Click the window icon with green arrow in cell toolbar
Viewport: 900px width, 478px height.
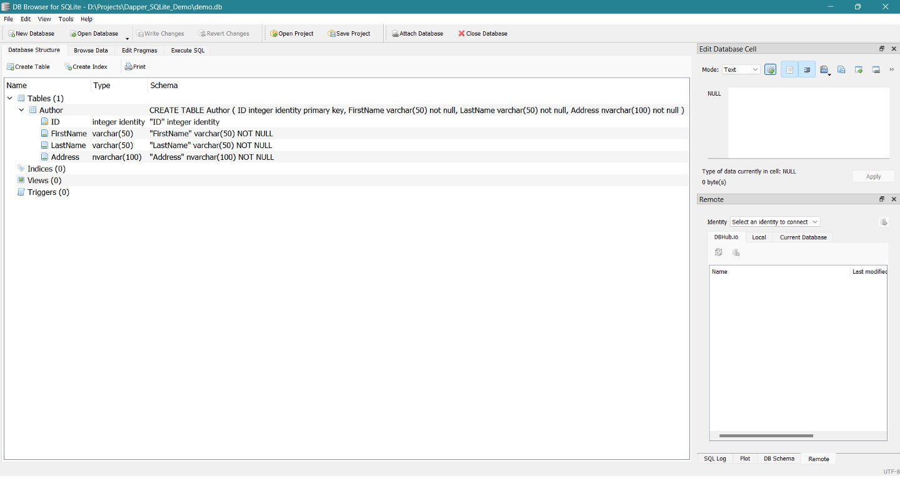click(x=859, y=70)
